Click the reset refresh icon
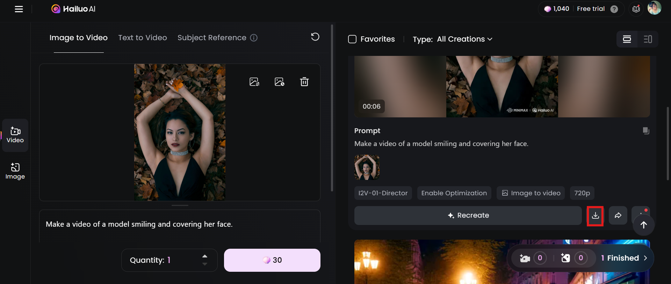 (x=315, y=37)
